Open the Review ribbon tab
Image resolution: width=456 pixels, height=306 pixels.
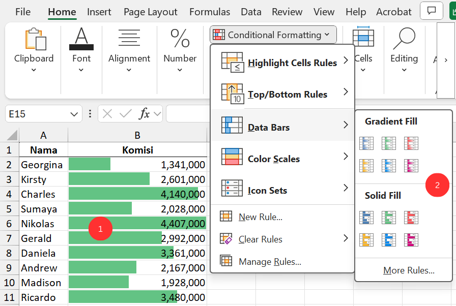coord(287,11)
